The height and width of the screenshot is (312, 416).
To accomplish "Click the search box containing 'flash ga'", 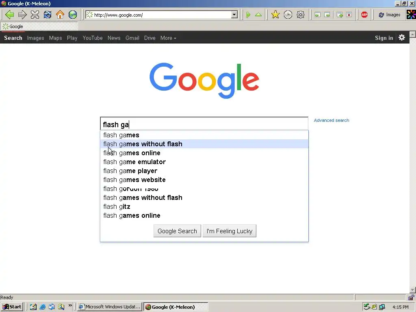I will coord(204,124).
